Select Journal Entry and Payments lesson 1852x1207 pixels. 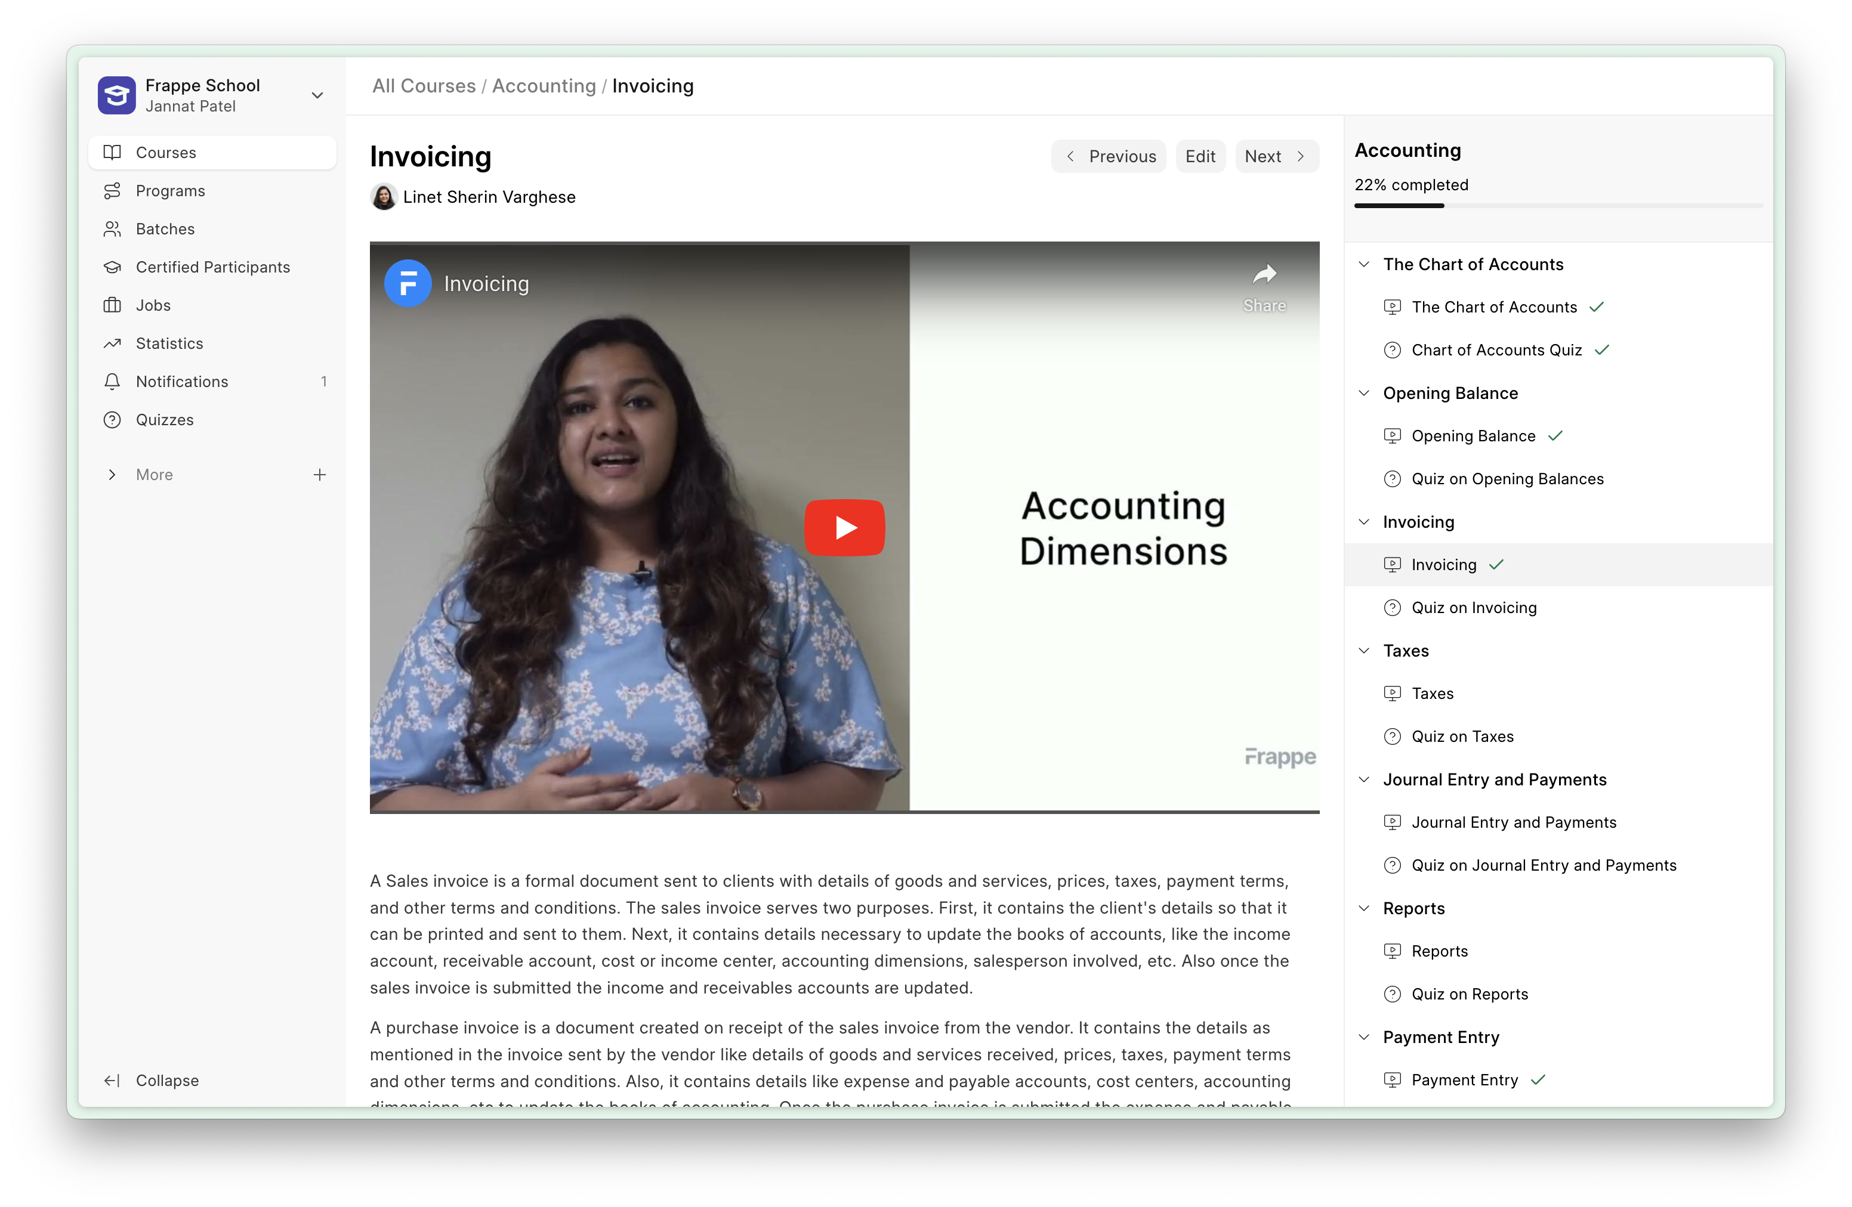tap(1513, 822)
